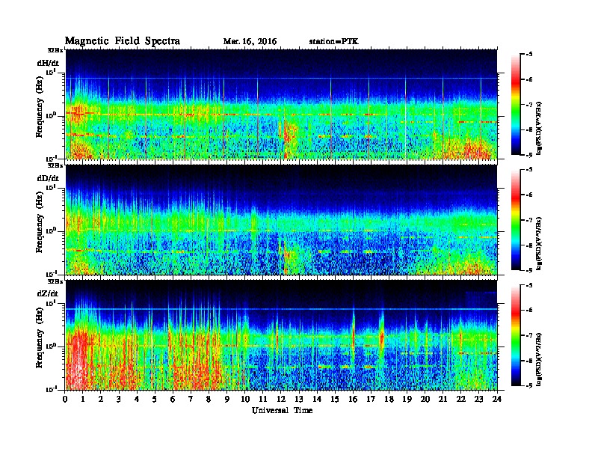Click the "32 Hz" label atop the dH/dt panel

[55, 50]
